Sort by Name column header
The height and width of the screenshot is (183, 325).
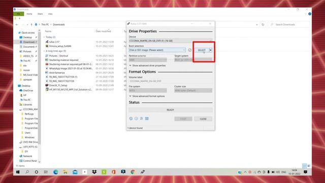[x=48, y=32]
